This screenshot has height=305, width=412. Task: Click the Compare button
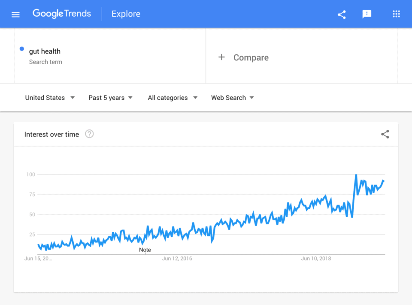click(x=251, y=57)
